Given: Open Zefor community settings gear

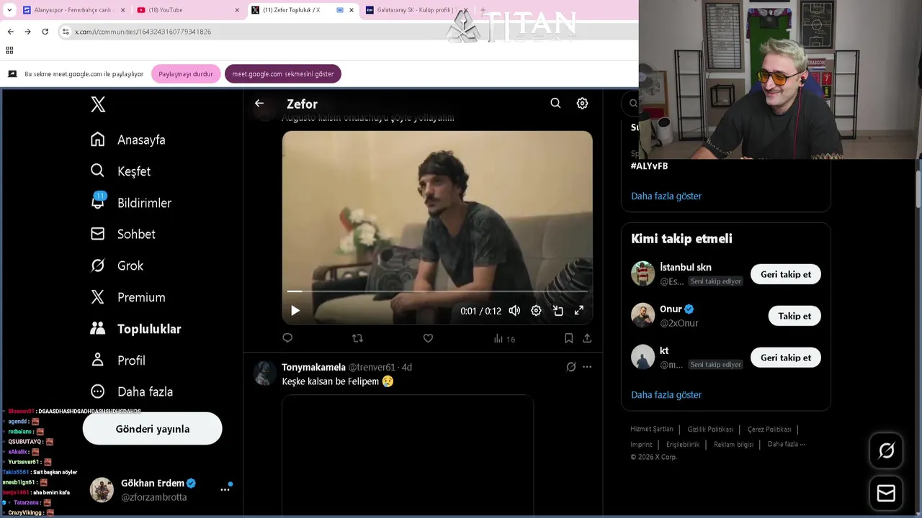Looking at the screenshot, I should tap(582, 104).
